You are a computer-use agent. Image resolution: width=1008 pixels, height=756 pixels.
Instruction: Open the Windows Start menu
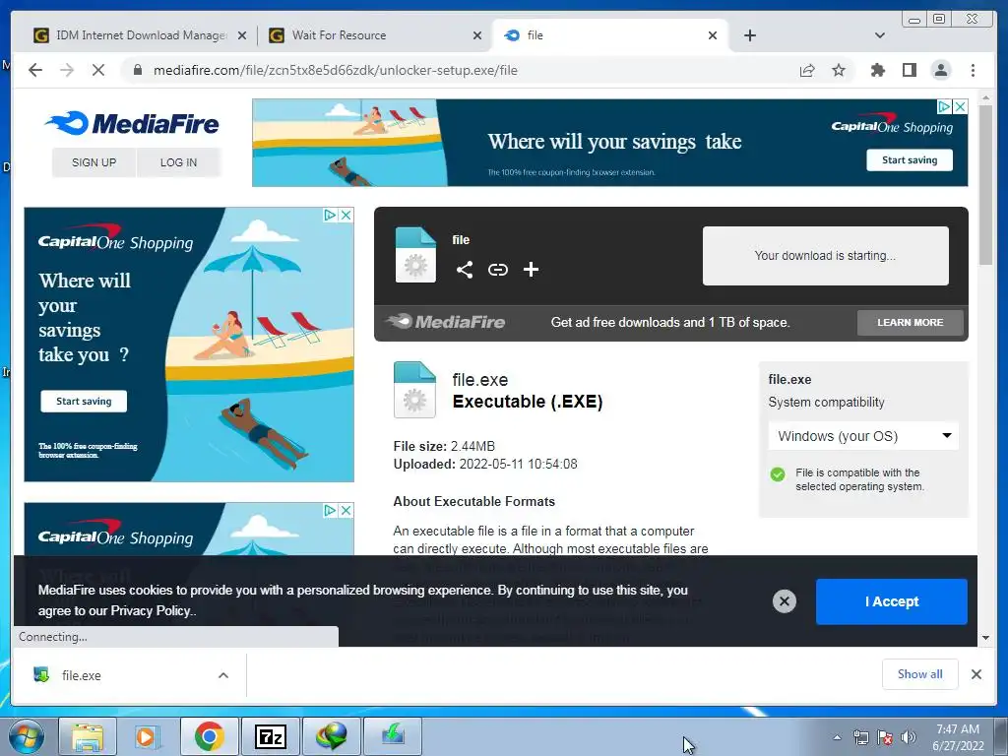click(27, 736)
